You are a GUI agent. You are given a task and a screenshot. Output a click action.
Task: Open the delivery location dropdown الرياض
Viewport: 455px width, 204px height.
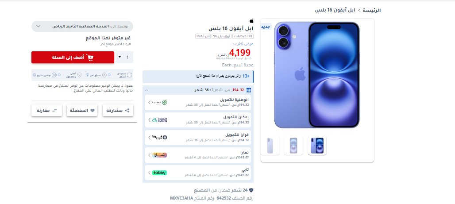pyautogui.click(x=82, y=26)
